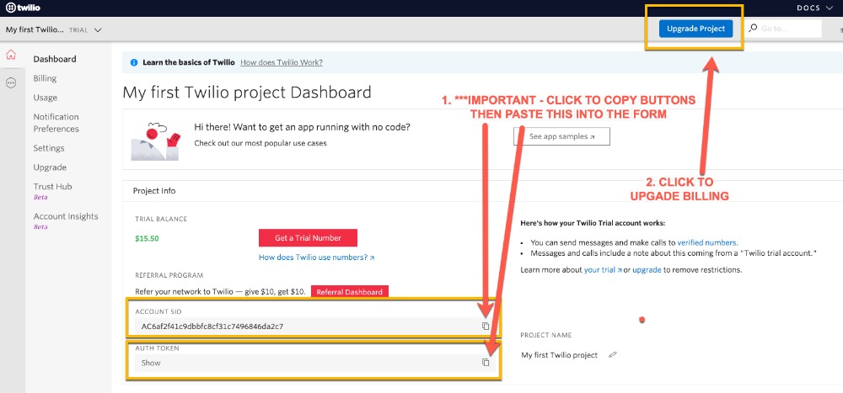Click the TRIAL badge label

[78, 30]
